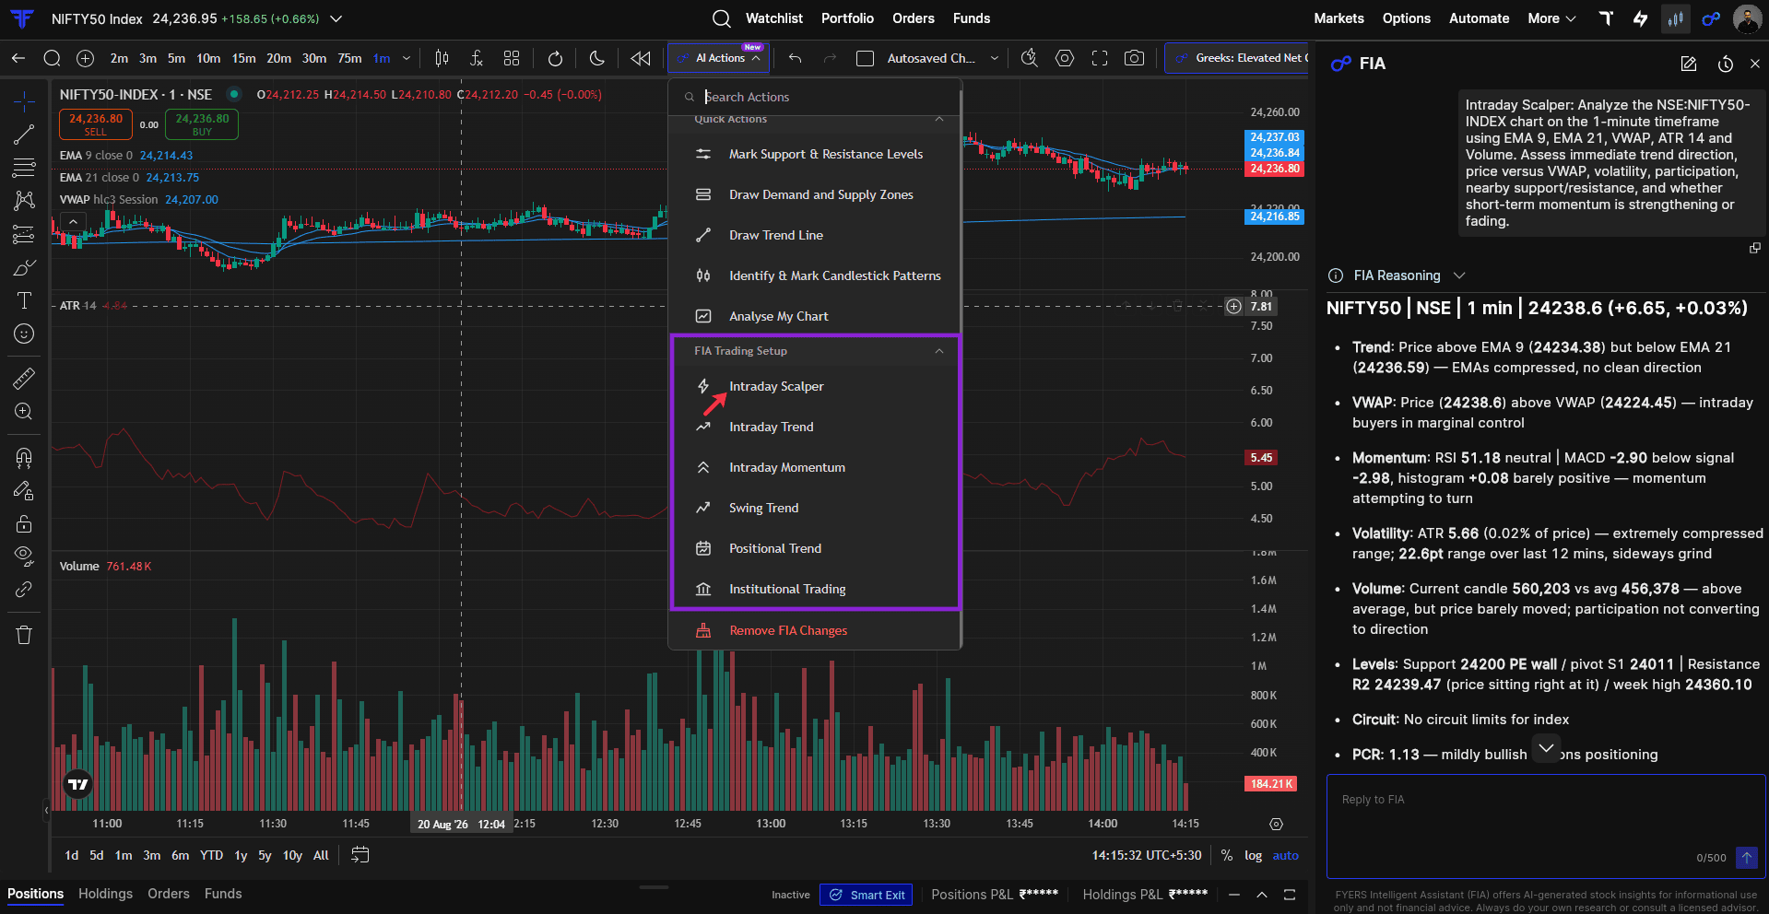Collapse the FIA Trading Setup section

click(x=938, y=351)
